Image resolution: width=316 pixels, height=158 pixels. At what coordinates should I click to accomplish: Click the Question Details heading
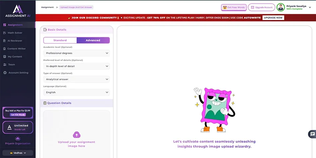pos(59,103)
